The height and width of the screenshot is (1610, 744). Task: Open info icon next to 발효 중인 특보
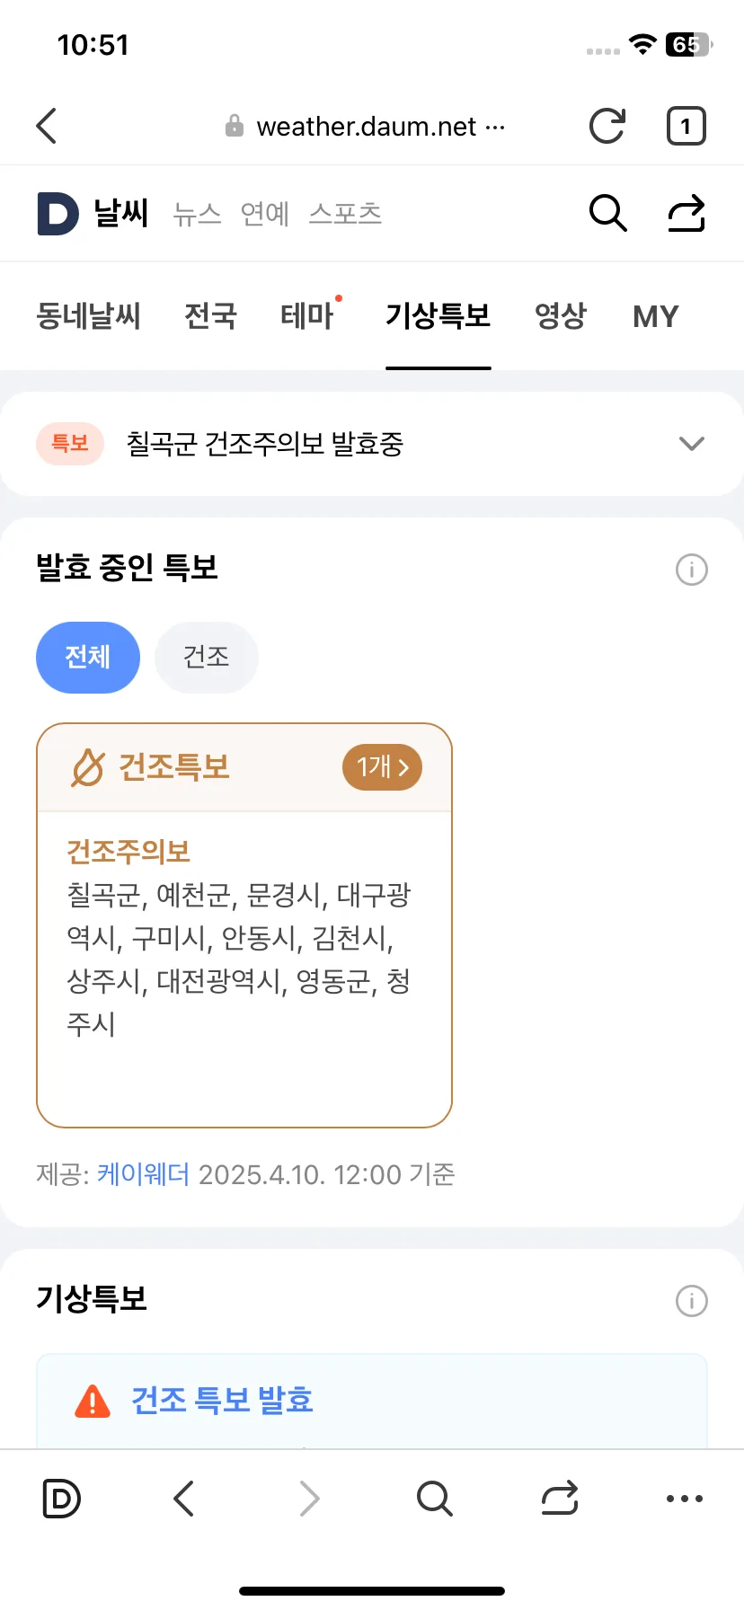click(x=691, y=570)
